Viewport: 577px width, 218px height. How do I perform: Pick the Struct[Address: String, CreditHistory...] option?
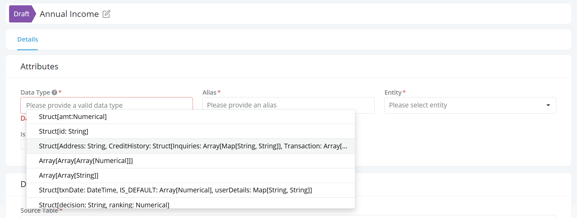(x=193, y=146)
